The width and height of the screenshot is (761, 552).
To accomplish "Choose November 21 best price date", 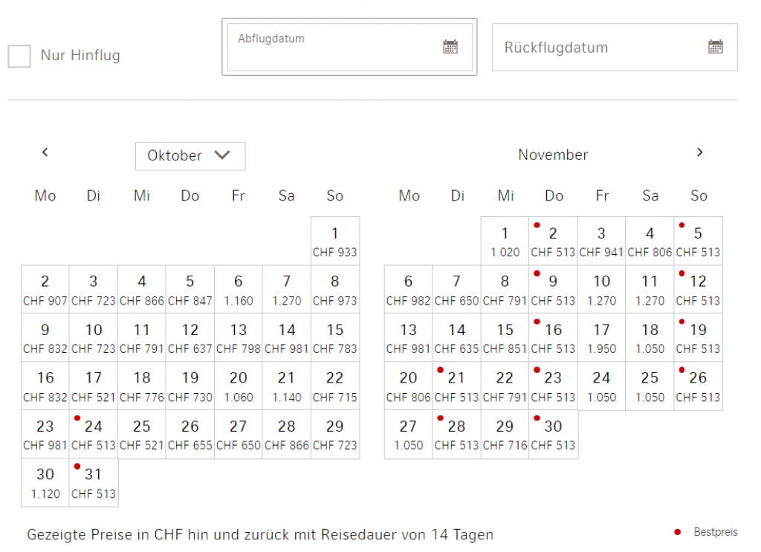I will [456, 386].
